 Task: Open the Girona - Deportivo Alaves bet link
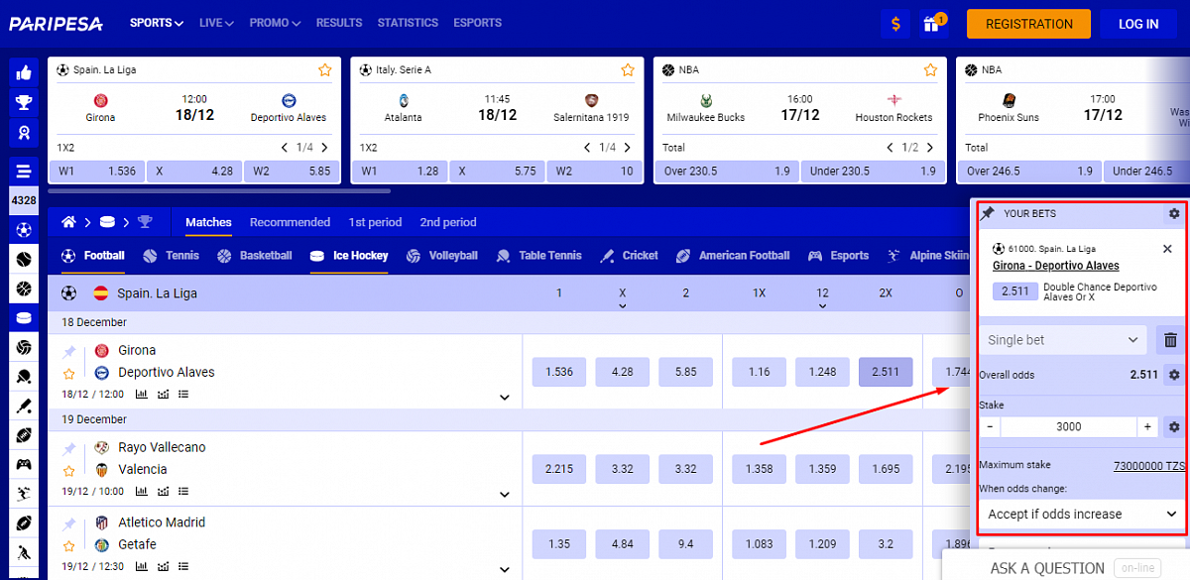(1056, 266)
